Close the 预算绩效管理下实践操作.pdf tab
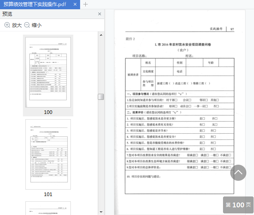The image size is (254, 215). [x=75, y=4]
